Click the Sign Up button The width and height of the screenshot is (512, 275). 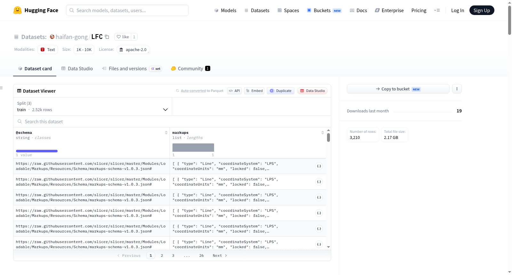point(482,10)
